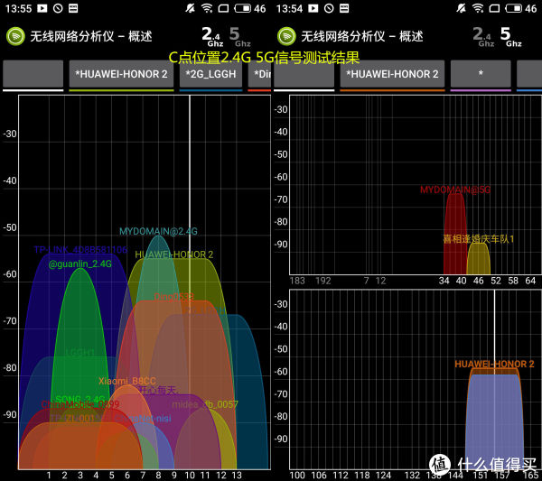The image size is (542, 481).
Task: Tap the MYDOMAIN@2.4G network label
Action: [x=158, y=231]
